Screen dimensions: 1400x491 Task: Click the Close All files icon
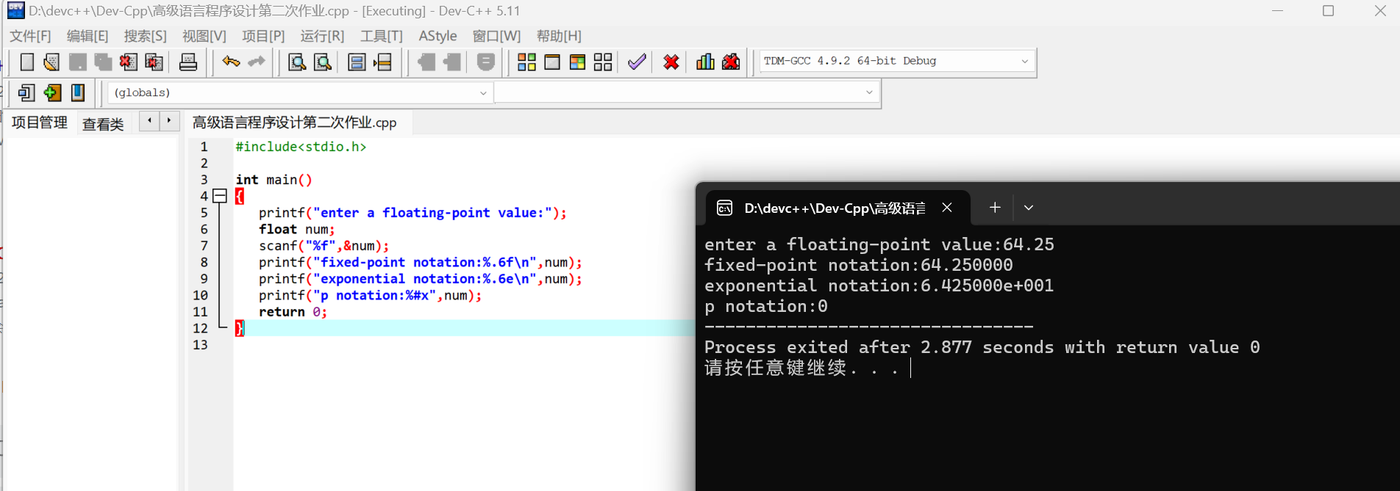pyautogui.click(x=154, y=62)
